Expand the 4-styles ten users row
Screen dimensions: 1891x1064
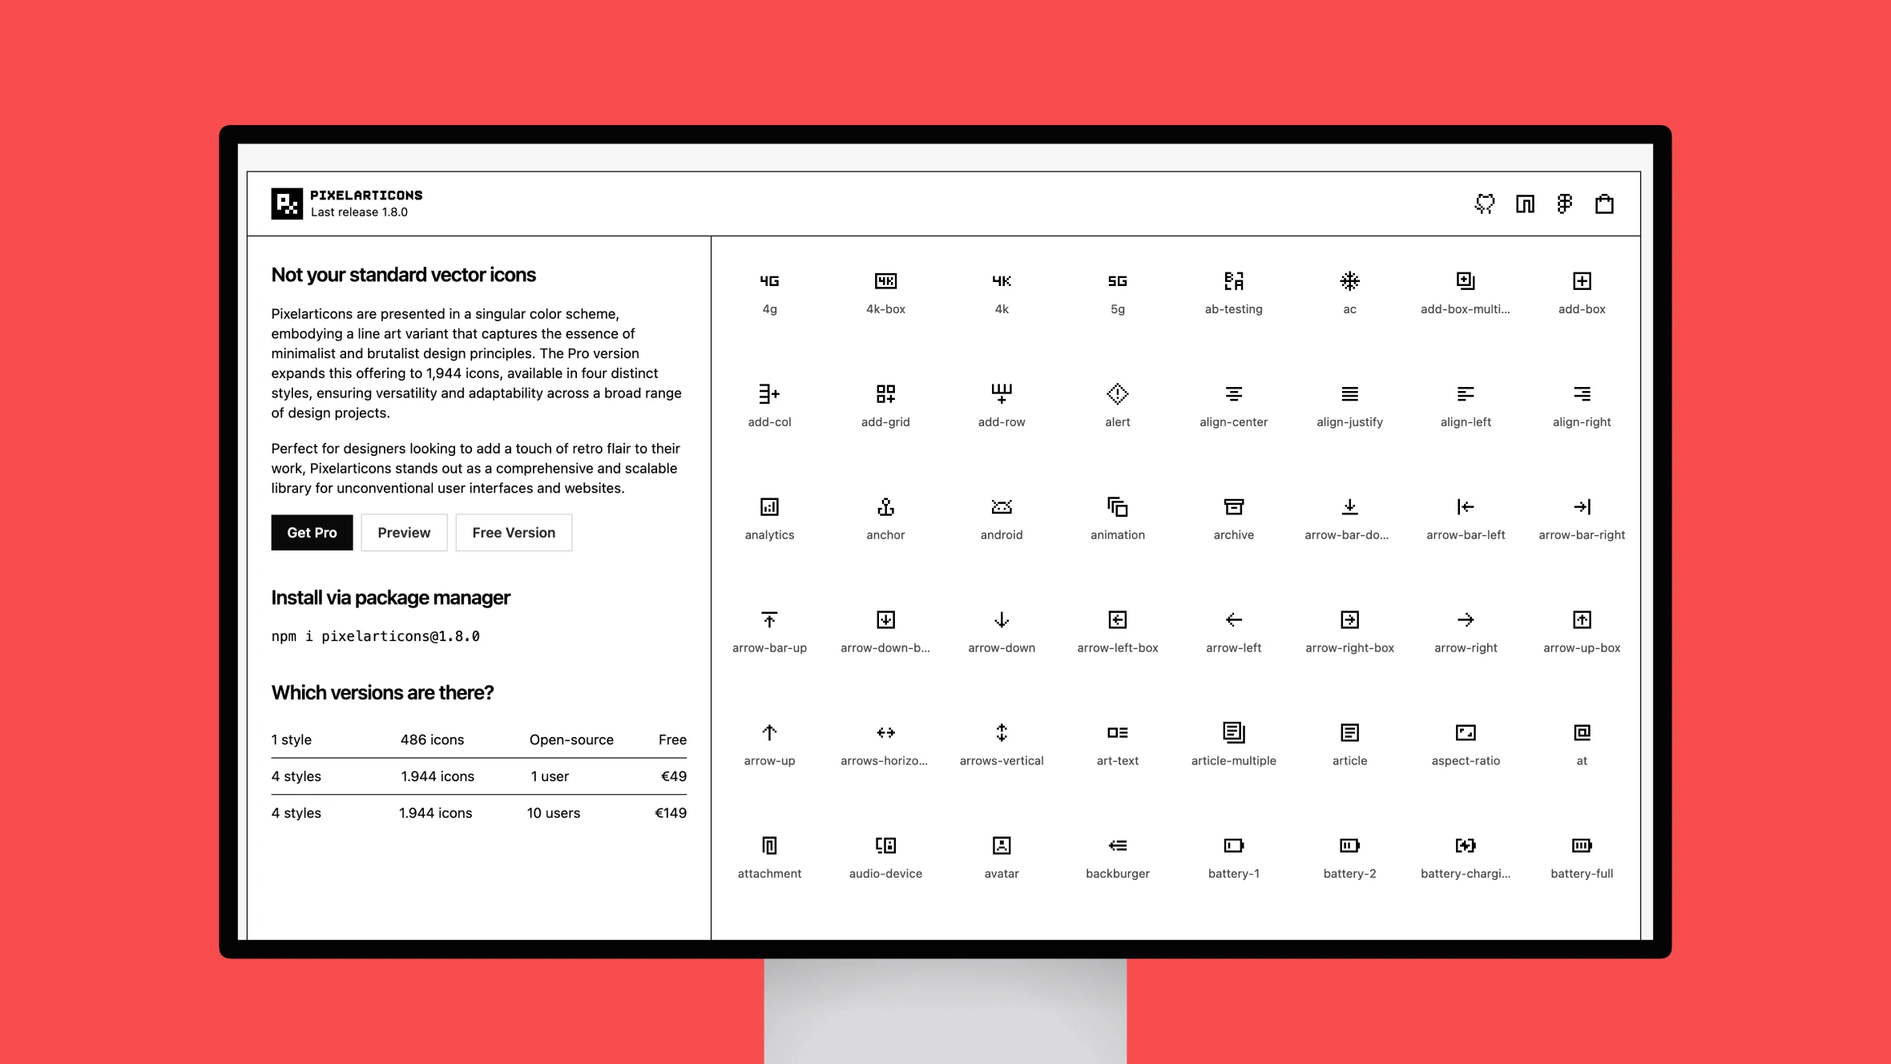478,812
